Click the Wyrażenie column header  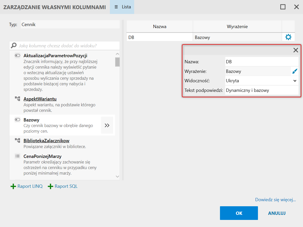pyautogui.click(x=237, y=27)
